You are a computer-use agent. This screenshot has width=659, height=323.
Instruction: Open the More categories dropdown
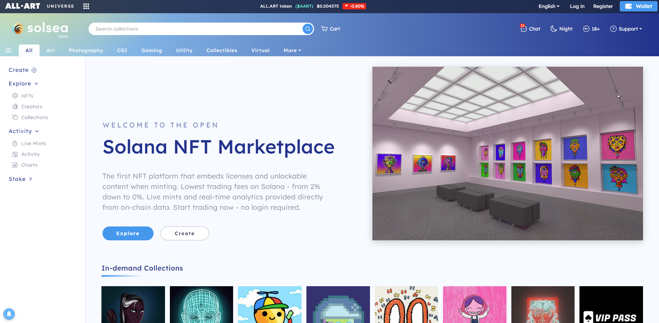(x=292, y=50)
